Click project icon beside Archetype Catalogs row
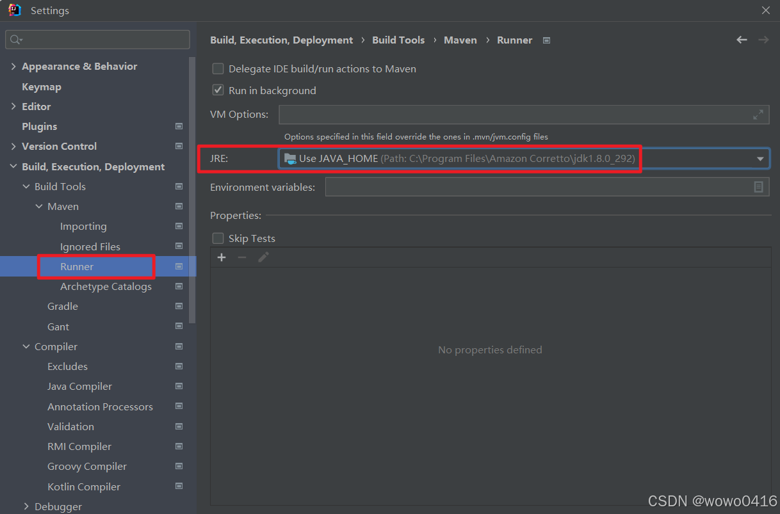Screen dimensions: 780x514 point(179,287)
